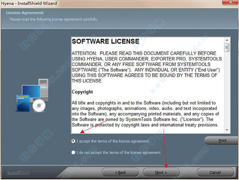Go back with the Back button

tap(119, 172)
